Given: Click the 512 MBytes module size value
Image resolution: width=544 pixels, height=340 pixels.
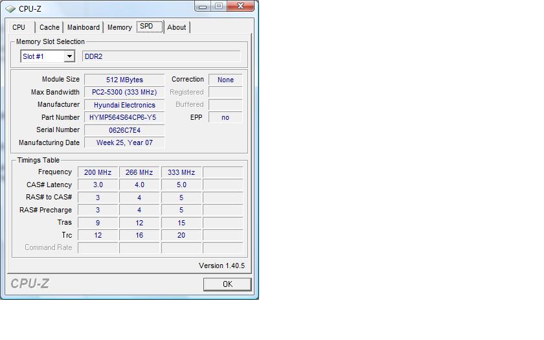Looking at the screenshot, I should [124, 80].
